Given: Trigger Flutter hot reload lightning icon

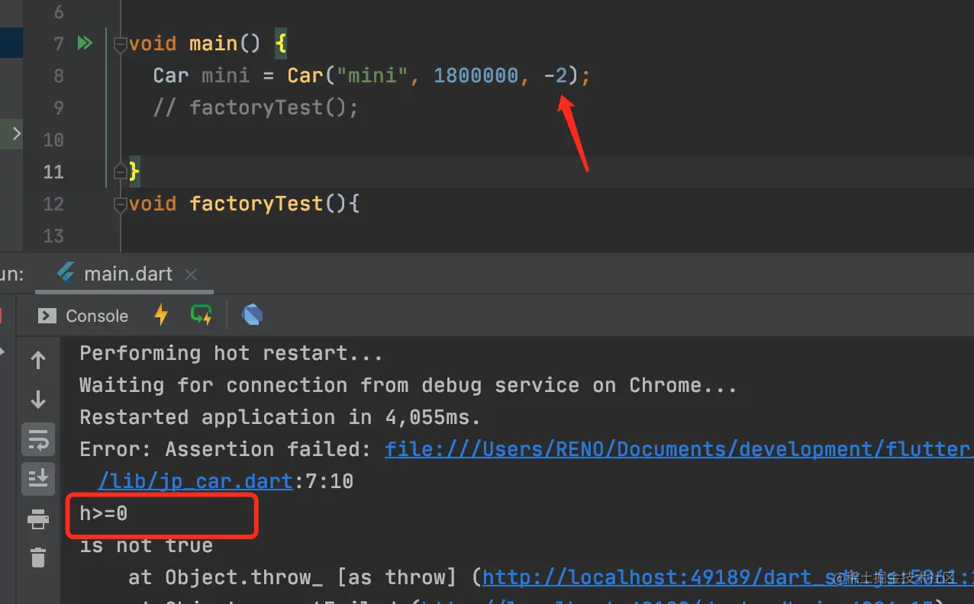Looking at the screenshot, I should tap(161, 315).
